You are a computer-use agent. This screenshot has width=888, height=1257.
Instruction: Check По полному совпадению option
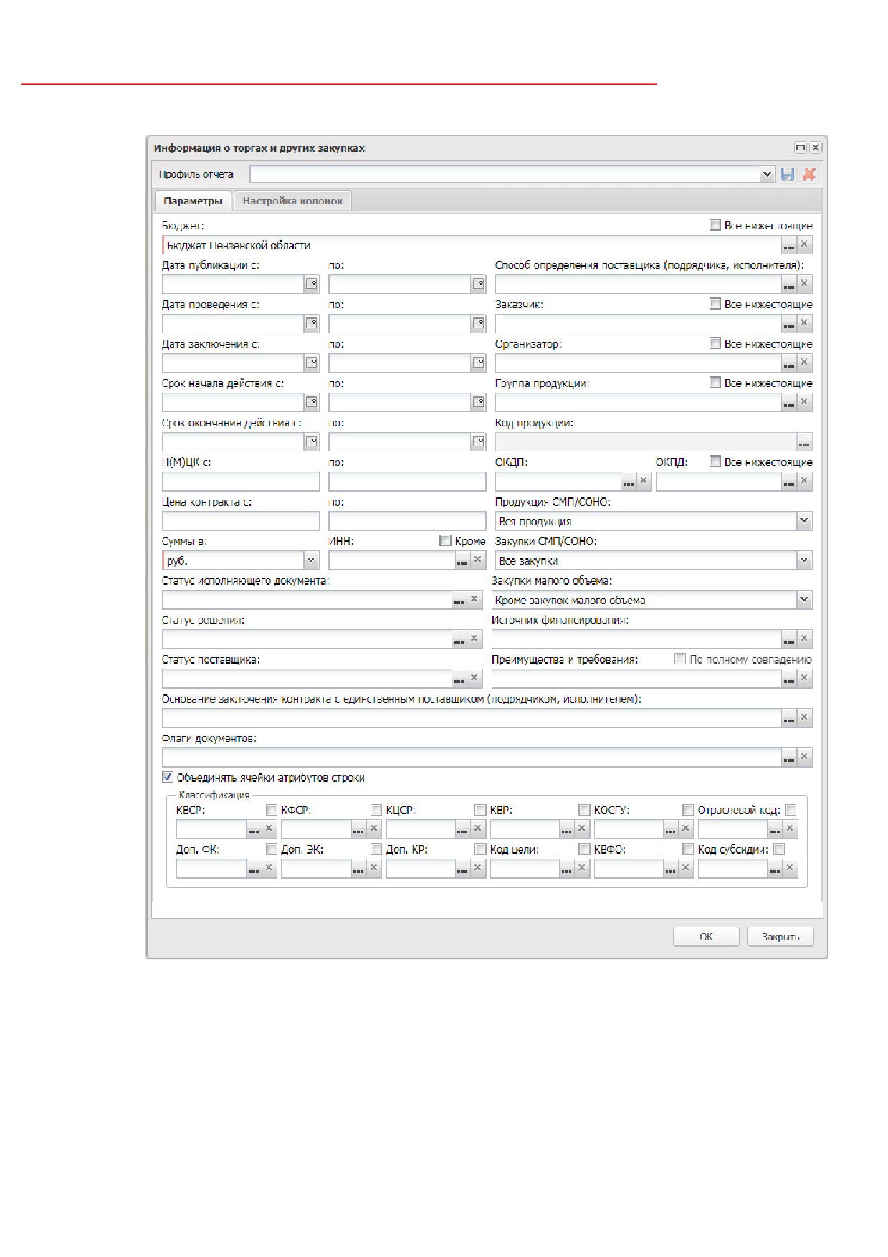click(x=680, y=659)
